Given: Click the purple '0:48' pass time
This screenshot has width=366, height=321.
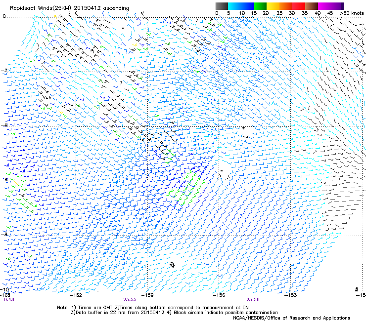Looking at the screenshot, I should pyautogui.click(x=9, y=300).
